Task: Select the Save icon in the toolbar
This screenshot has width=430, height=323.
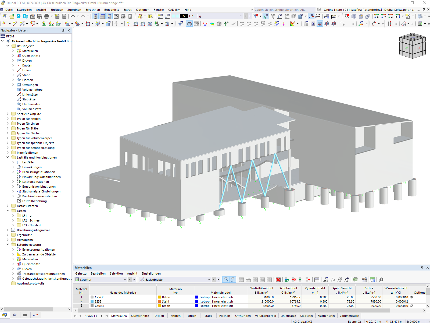Action: point(40,16)
